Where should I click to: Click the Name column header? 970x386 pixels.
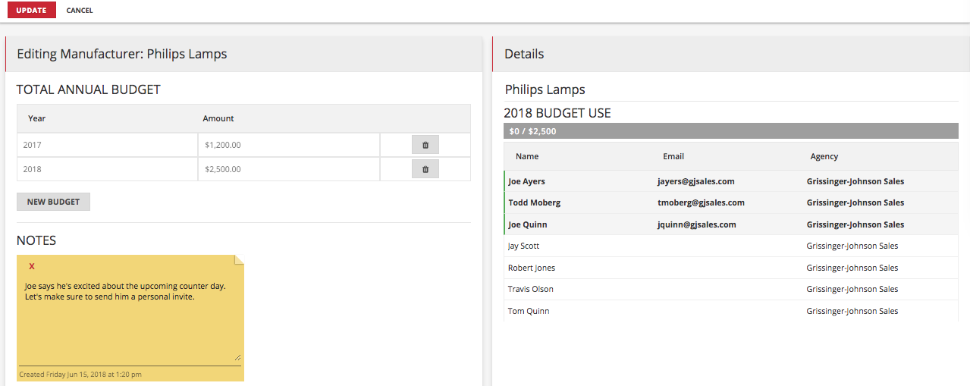527,156
